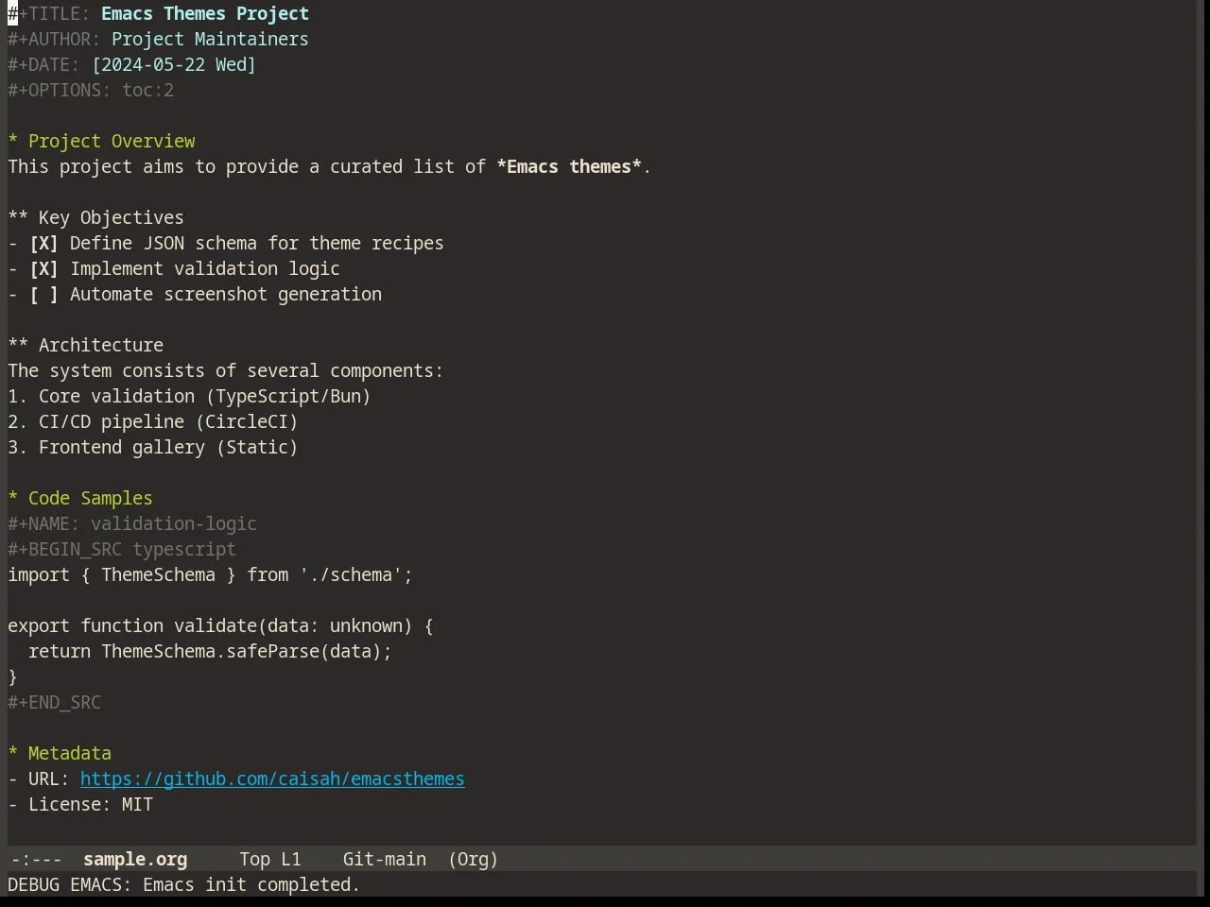This screenshot has height=907, width=1210.
Task: Click the 'return ThemeSchema.safeParse(data);' line
Action: point(210,651)
